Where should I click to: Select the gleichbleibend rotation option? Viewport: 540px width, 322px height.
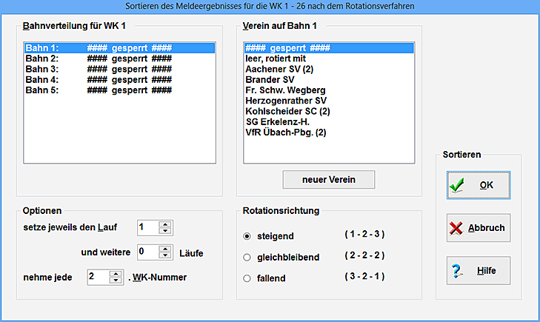coord(247,258)
